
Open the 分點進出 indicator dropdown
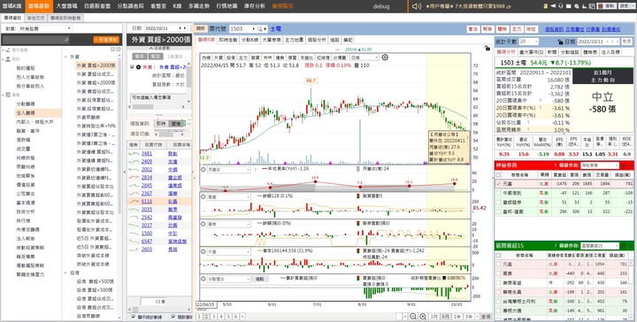pos(229,279)
